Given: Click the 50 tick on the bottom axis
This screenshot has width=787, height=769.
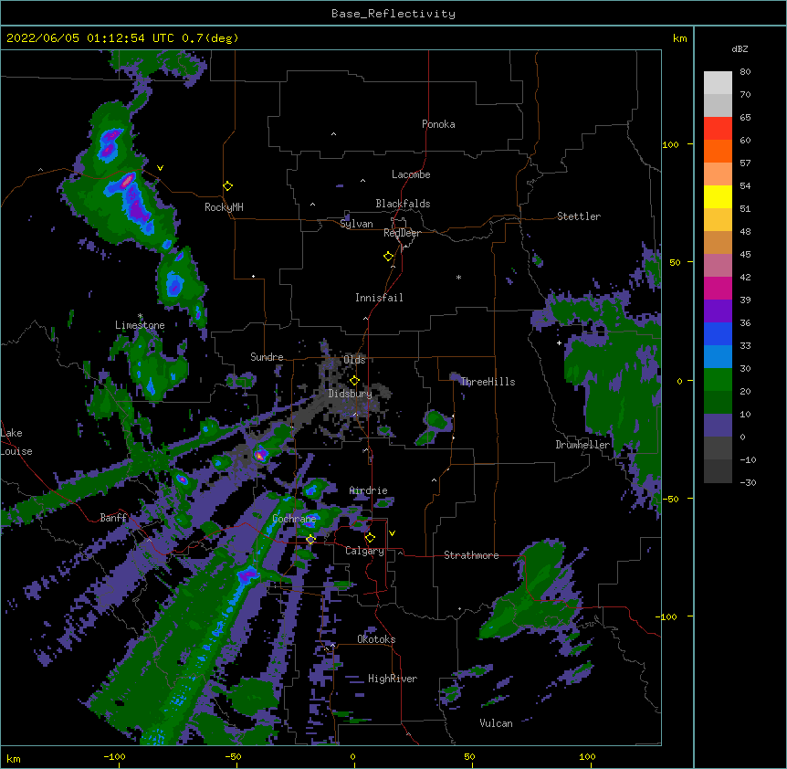Looking at the screenshot, I should [469, 756].
